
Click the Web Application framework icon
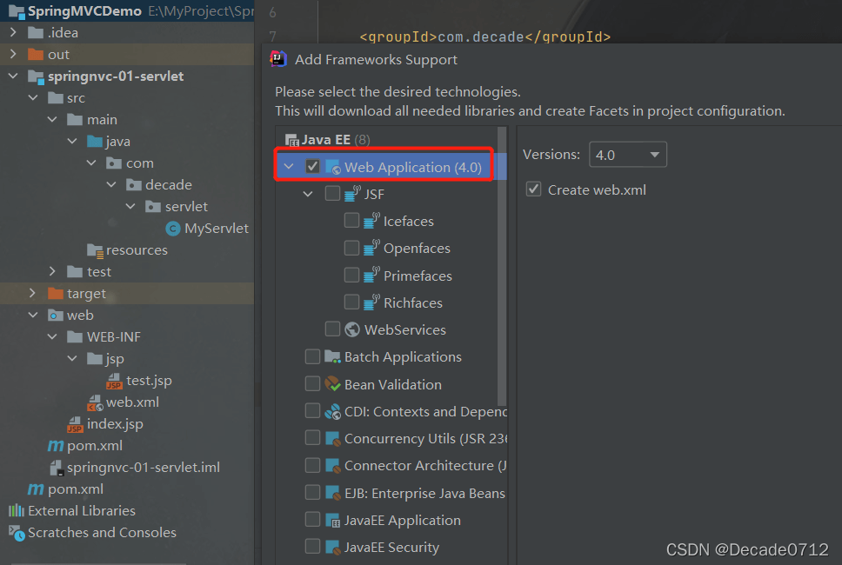point(333,167)
